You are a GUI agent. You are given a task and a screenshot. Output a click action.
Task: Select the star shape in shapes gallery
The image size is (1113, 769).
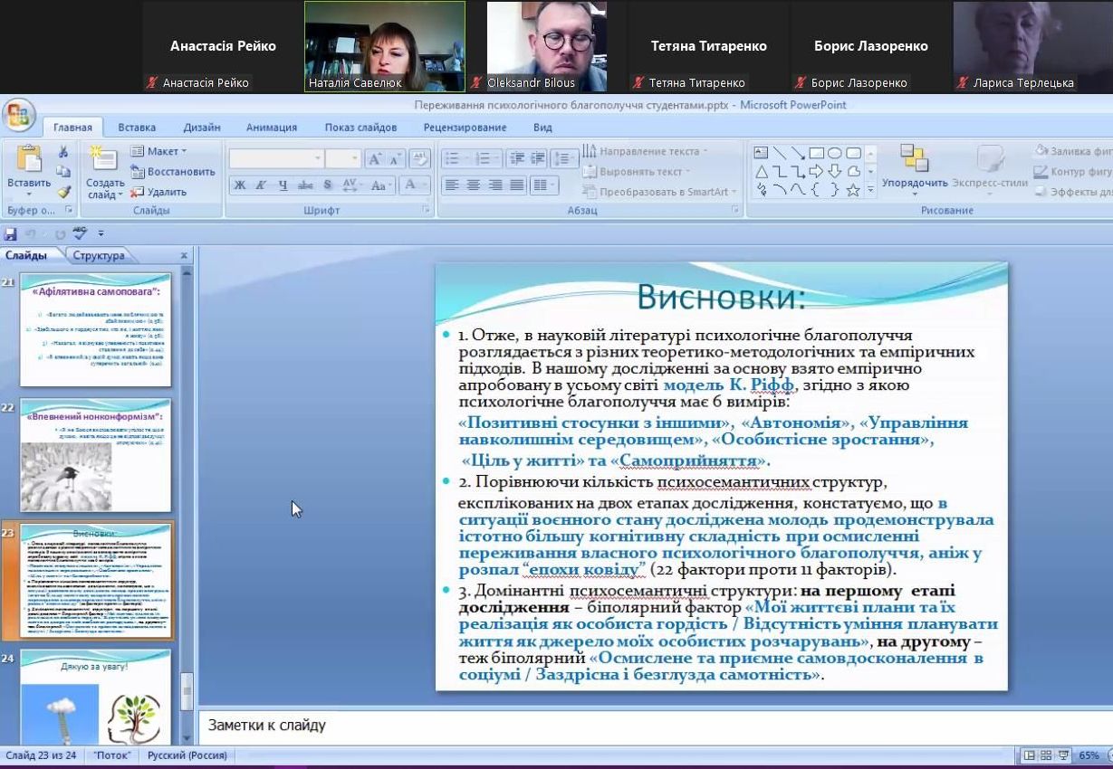(x=852, y=190)
